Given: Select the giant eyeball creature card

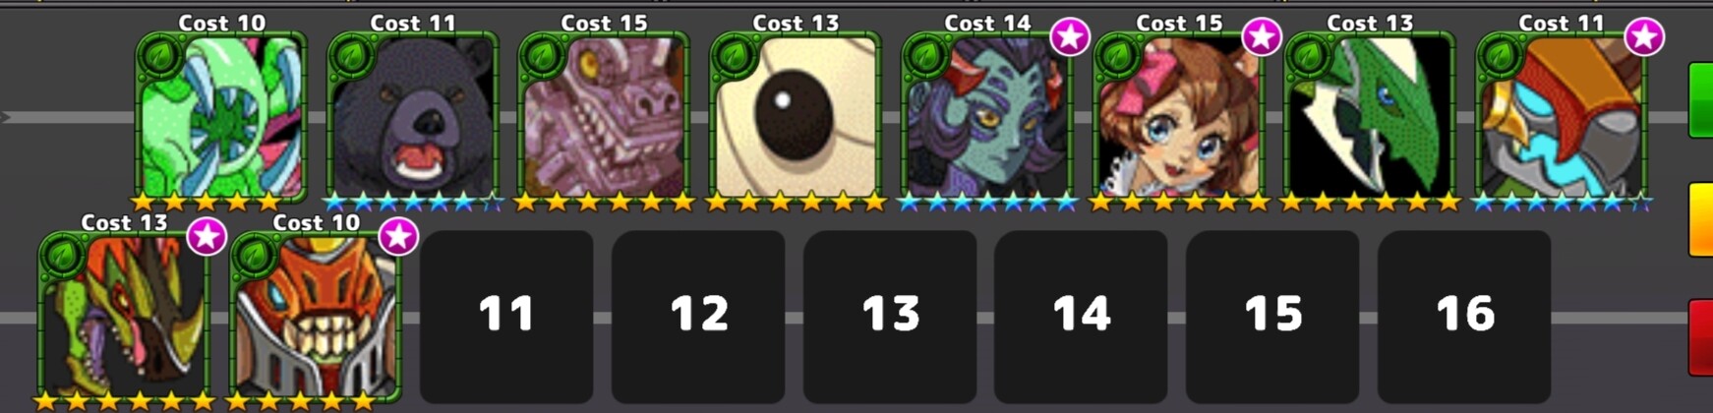Looking at the screenshot, I should (796, 116).
